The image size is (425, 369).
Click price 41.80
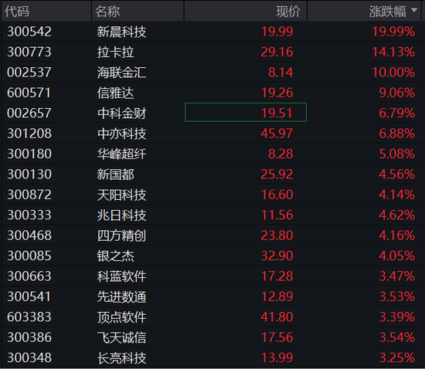(x=277, y=317)
